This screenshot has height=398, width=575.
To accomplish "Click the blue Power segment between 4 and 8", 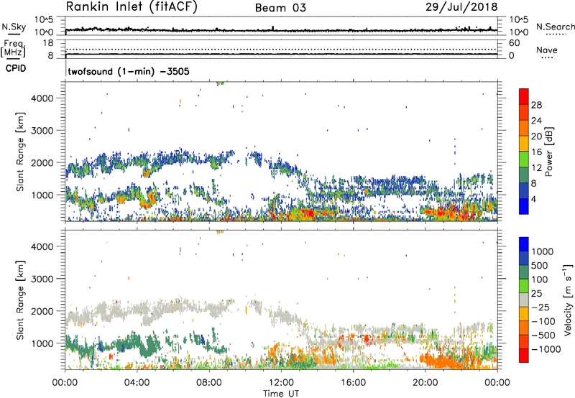I will click(524, 191).
